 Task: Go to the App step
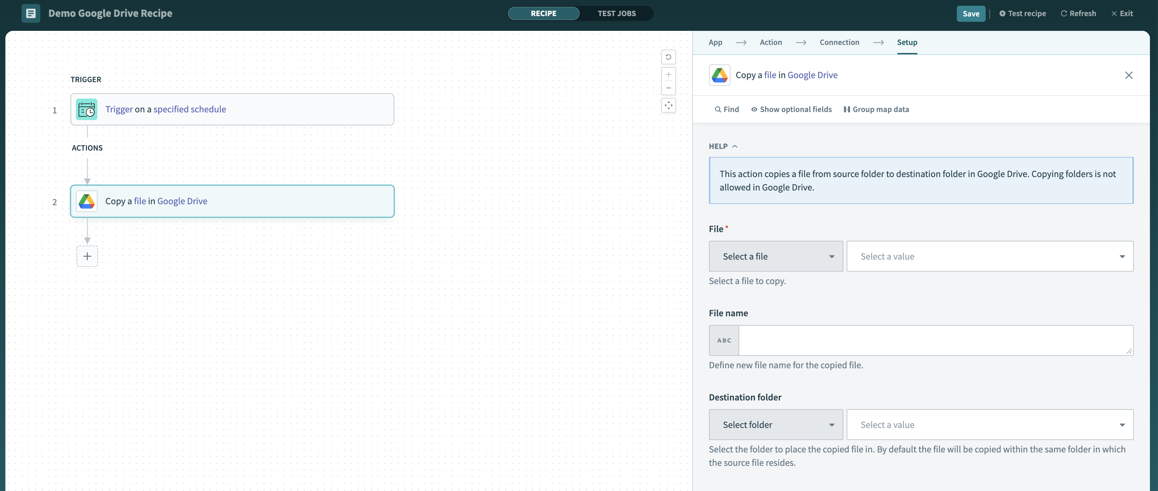coord(715,42)
